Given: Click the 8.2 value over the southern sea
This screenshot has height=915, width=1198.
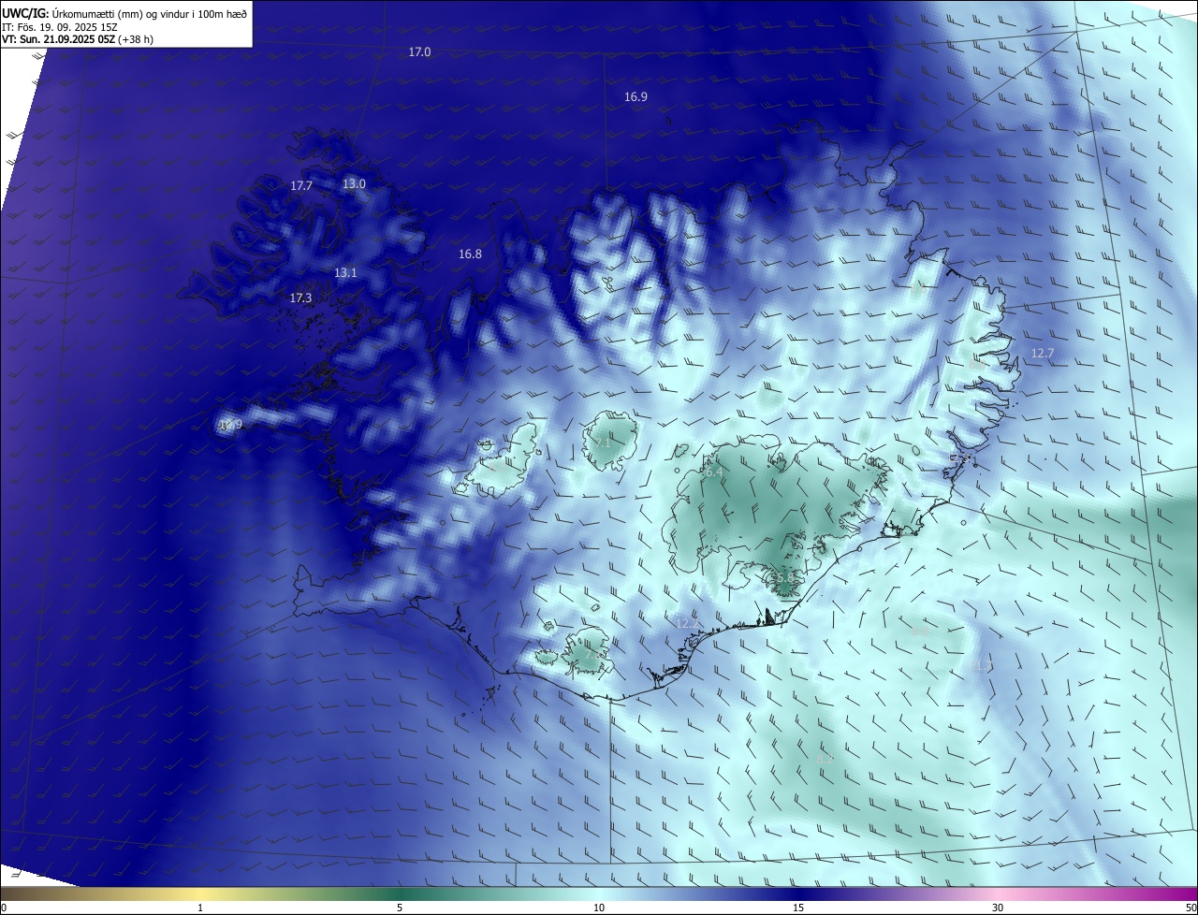Looking at the screenshot, I should 825,759.
